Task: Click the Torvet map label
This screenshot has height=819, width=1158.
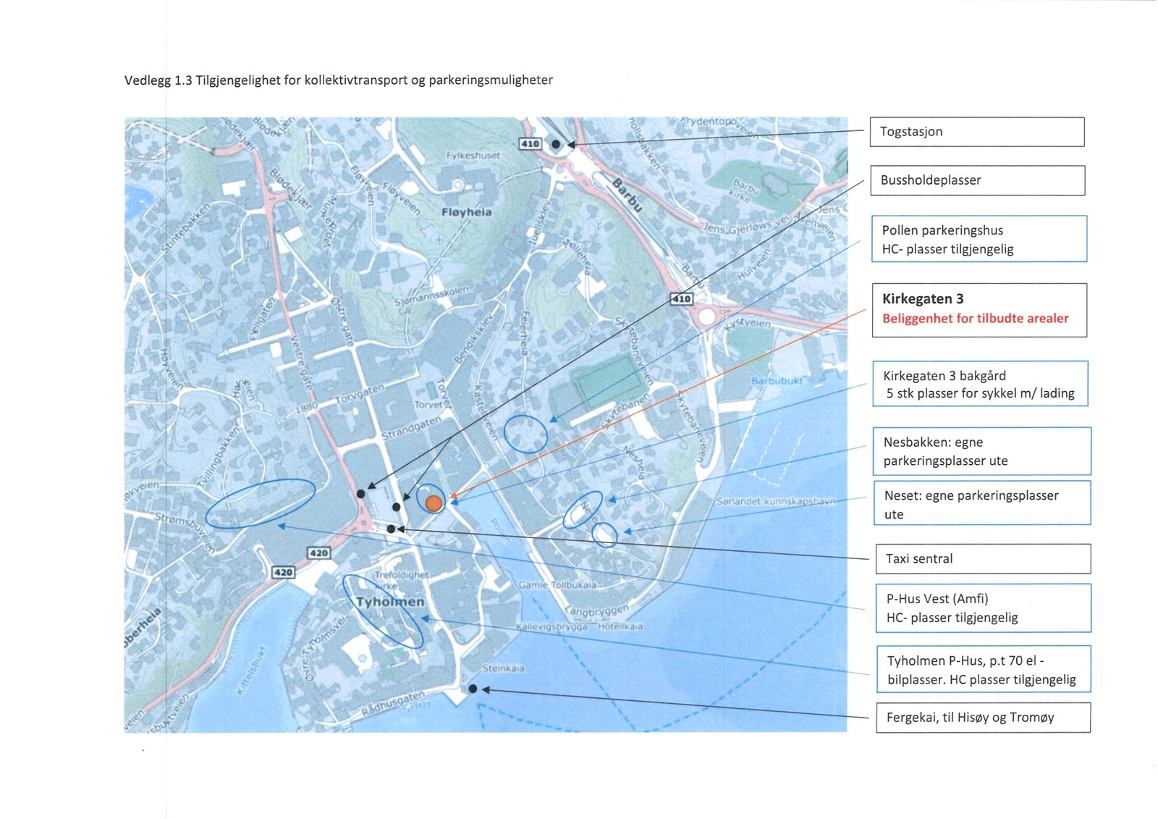Action: 428,405
